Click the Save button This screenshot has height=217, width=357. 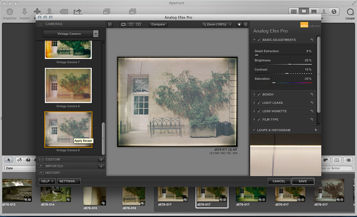tap(303, 181)
